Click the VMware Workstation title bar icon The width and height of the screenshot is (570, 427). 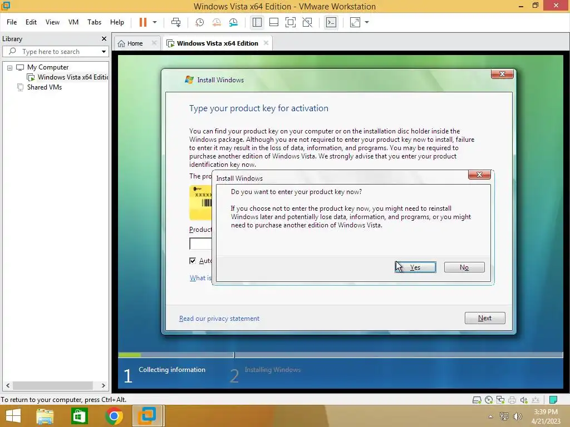6,6
